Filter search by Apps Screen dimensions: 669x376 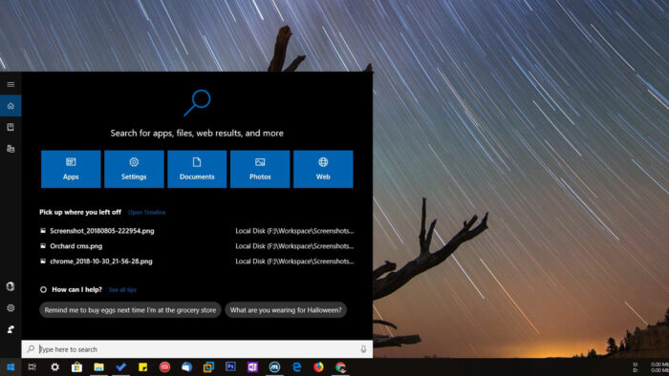click(x=71, y=169)
